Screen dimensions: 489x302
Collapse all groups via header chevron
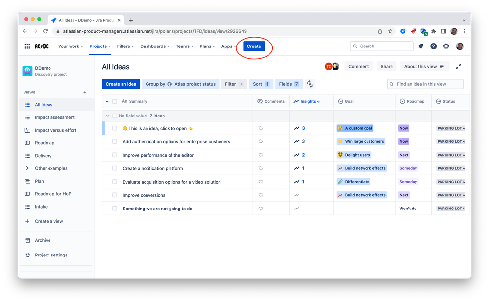[107, 101]
